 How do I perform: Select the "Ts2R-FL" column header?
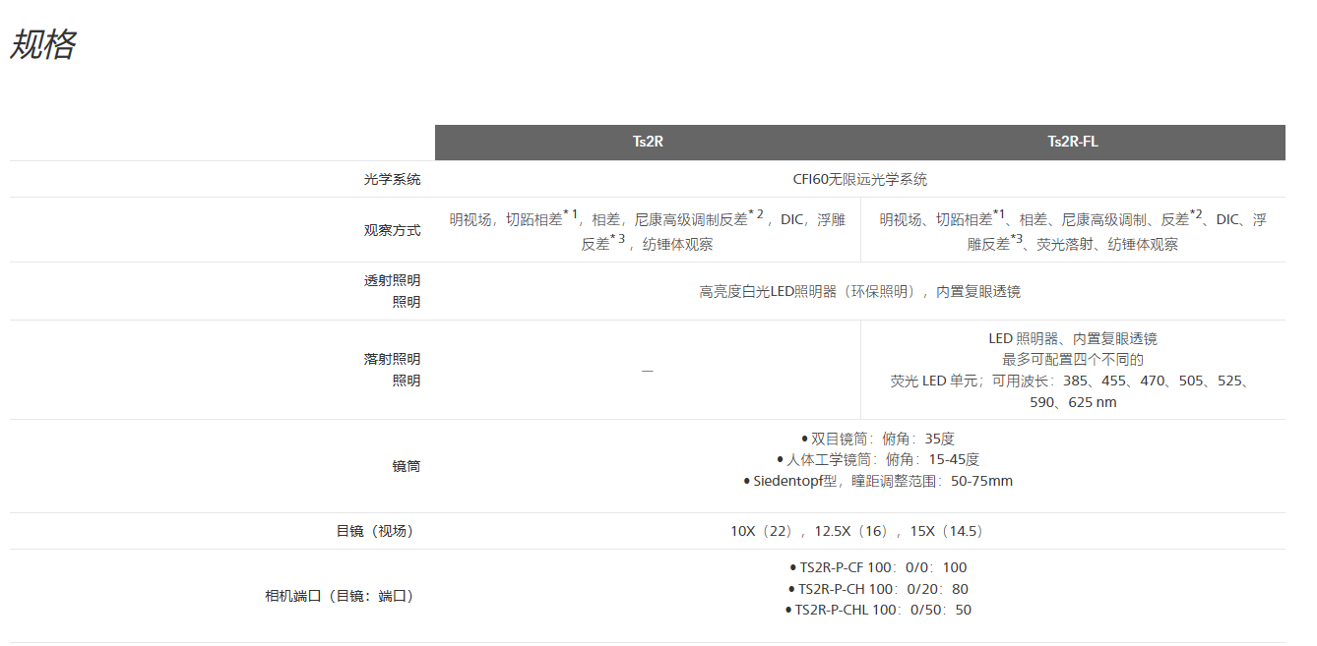(1073, 142)
